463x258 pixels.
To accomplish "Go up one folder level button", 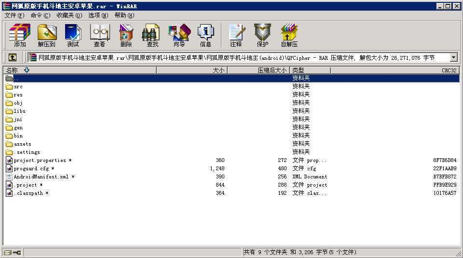I will tap(13, 57).
